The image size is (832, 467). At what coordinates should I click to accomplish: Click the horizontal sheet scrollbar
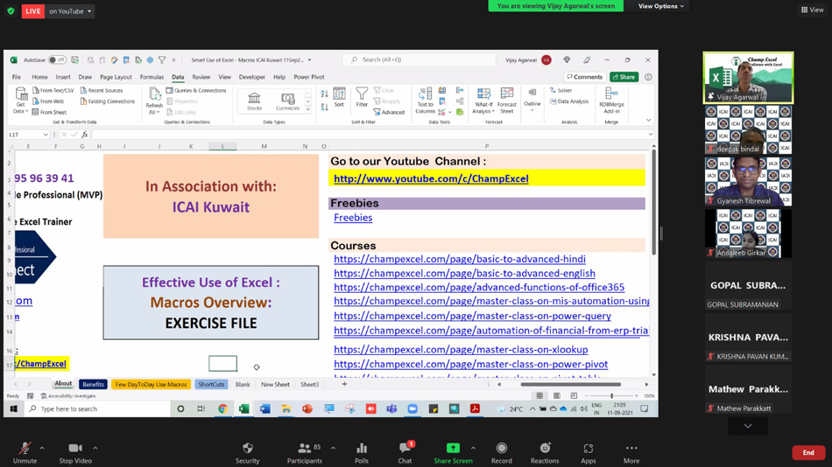click(570, 384)
